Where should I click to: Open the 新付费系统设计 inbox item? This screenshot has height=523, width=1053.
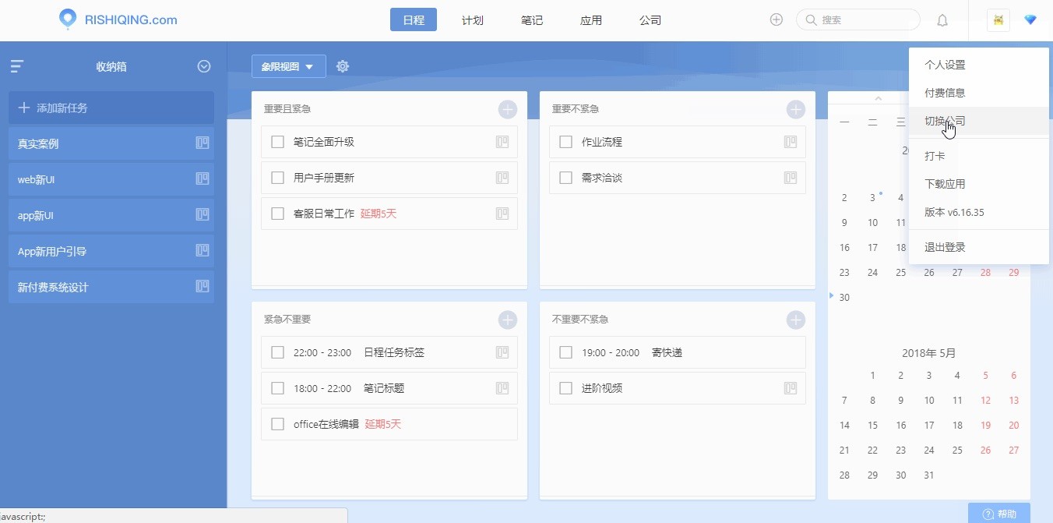(x=111, y=287)
